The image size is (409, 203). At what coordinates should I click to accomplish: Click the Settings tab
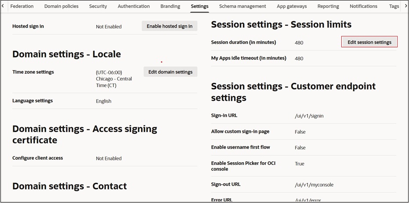pos(199,6)
